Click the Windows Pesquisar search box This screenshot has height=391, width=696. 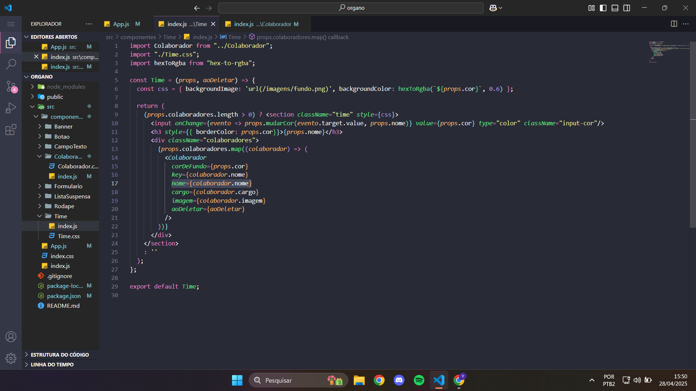tap(298, 380)
